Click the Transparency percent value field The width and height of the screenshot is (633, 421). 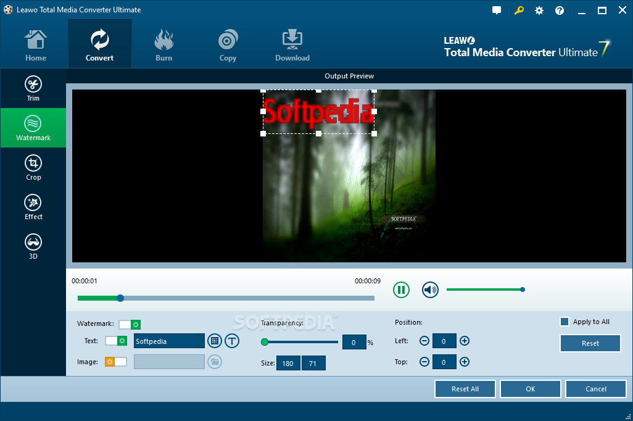354,342
